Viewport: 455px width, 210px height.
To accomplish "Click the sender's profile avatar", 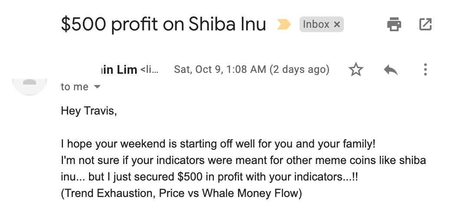I will (30, 86).
